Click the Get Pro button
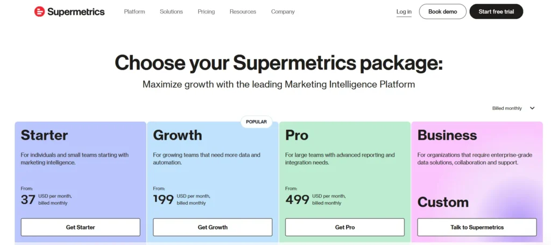The width and height of the screenshot is (551, 245). (x=345, y=227)
